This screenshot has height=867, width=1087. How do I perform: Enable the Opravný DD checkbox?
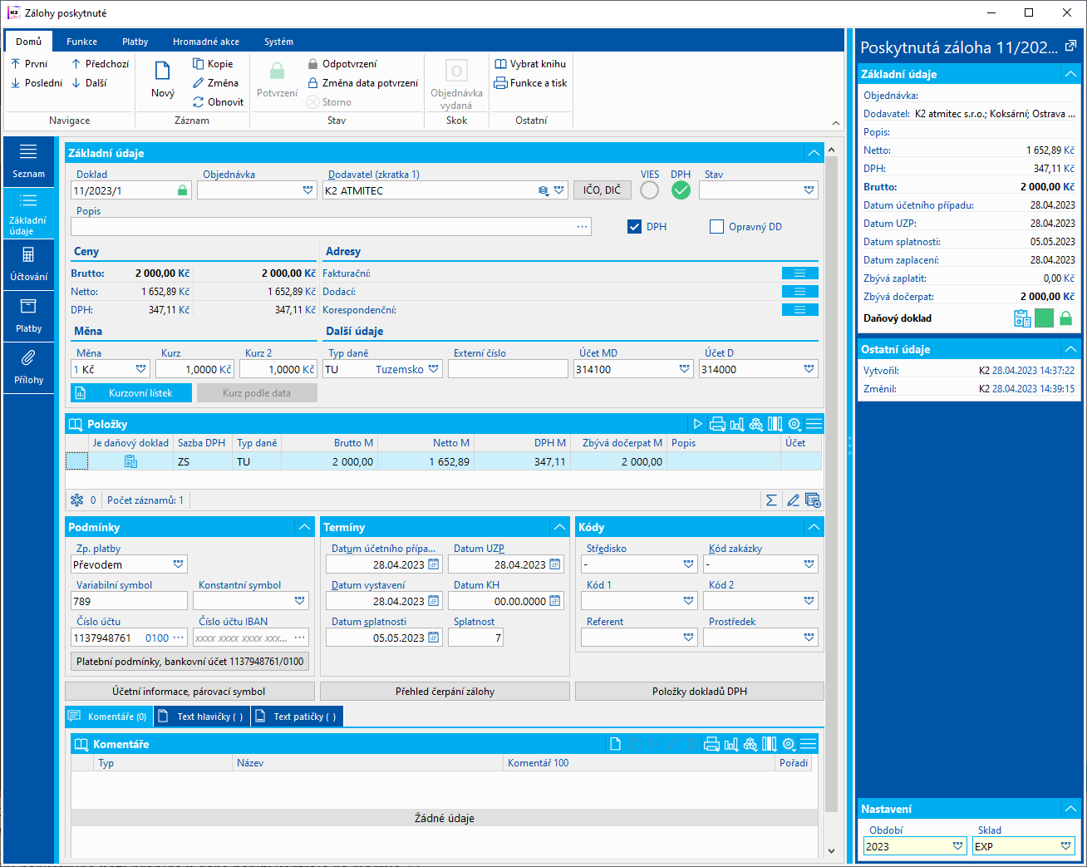[x=716, y=227]
